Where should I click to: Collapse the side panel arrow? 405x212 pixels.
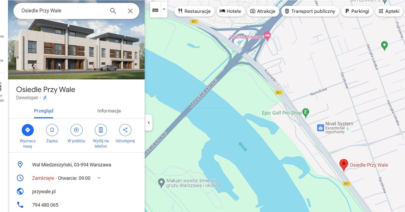pos(148,123)
